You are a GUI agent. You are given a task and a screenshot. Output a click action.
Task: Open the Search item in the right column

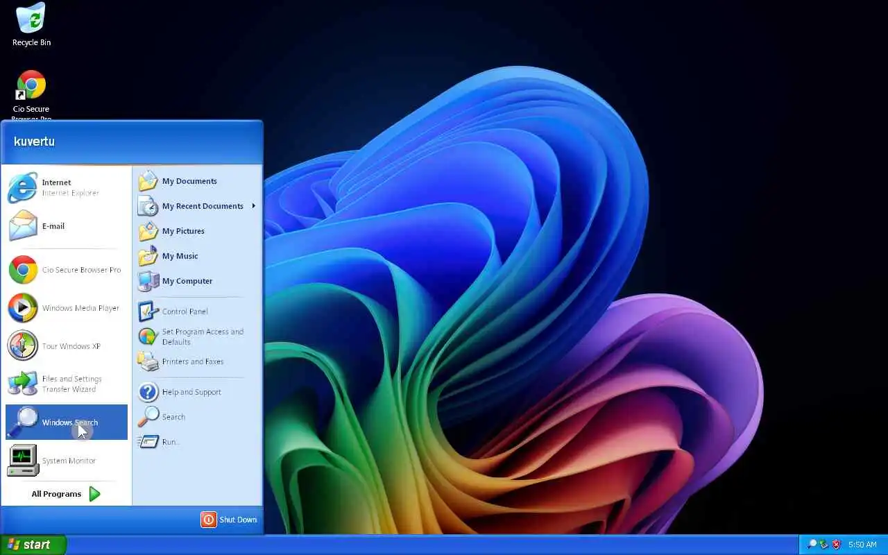[198, 417]
